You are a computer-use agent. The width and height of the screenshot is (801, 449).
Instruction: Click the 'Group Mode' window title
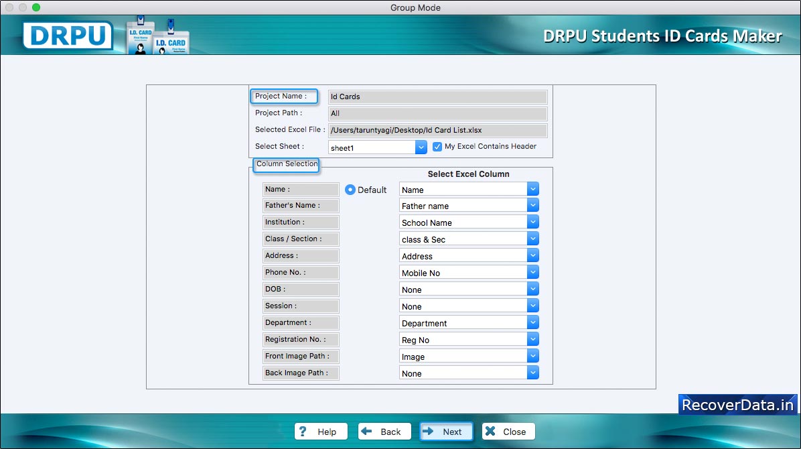pos(415,7)
